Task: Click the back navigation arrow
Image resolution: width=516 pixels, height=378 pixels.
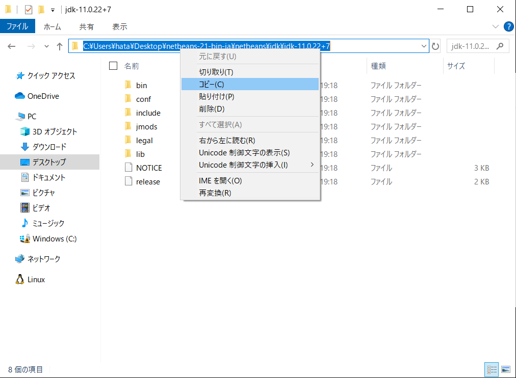Action: coord(12,46)
